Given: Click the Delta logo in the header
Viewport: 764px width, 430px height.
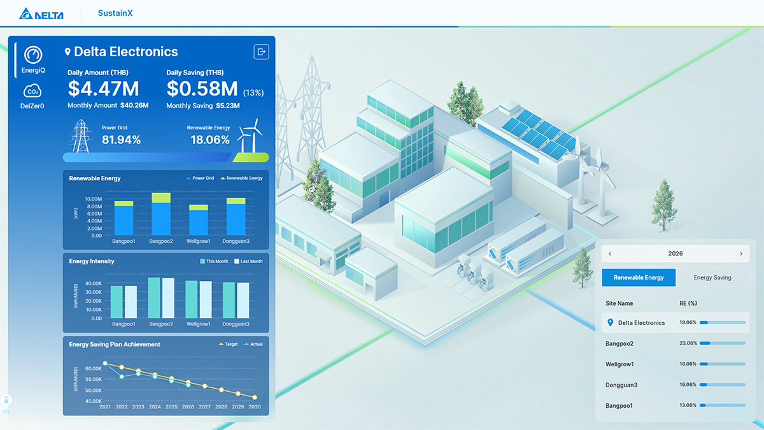Looking at the screenshot, I should (41, 13).
